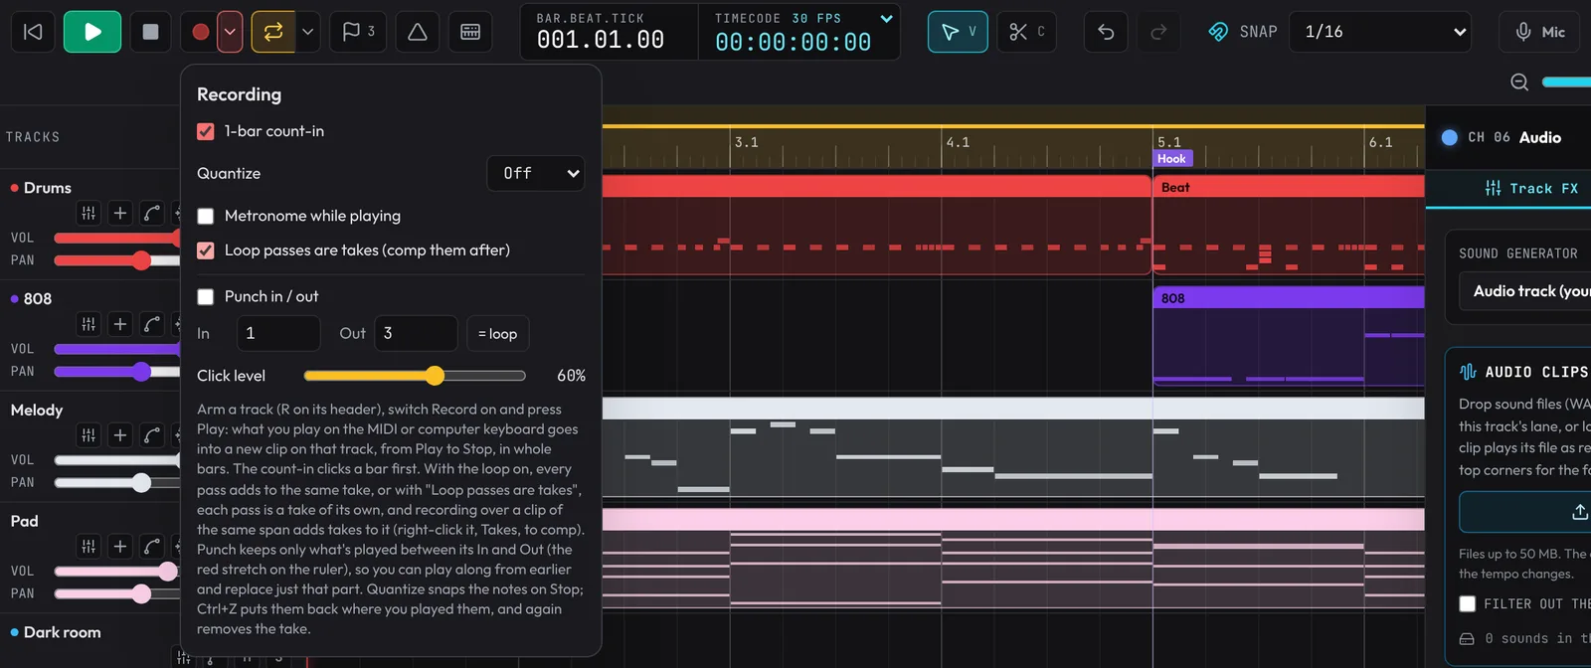Adjust the Click level slider
Screen dimensions: 1591x668
[x=415, y=376]
